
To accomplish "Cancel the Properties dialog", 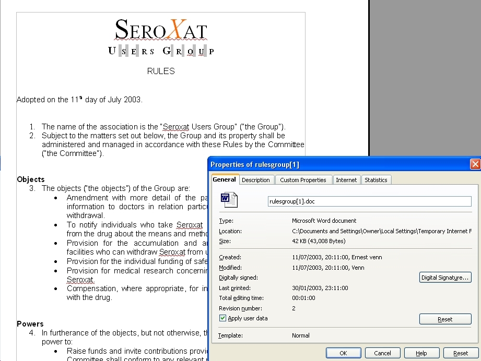I will (382, 353).
